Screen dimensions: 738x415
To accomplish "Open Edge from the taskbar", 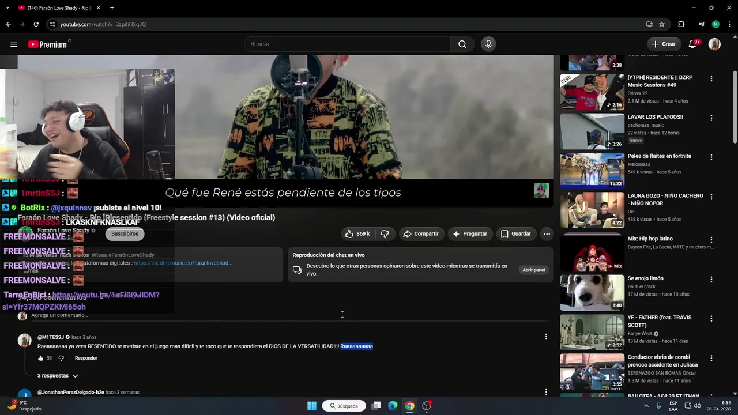I will pos(393,406).
